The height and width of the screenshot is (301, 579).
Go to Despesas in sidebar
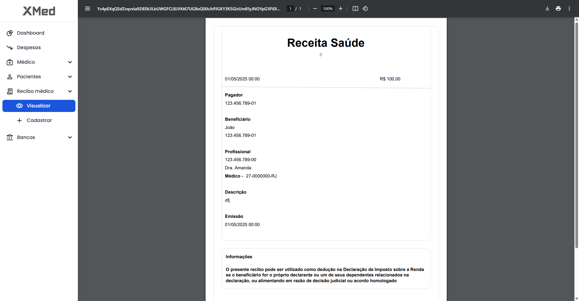[29, 48]
